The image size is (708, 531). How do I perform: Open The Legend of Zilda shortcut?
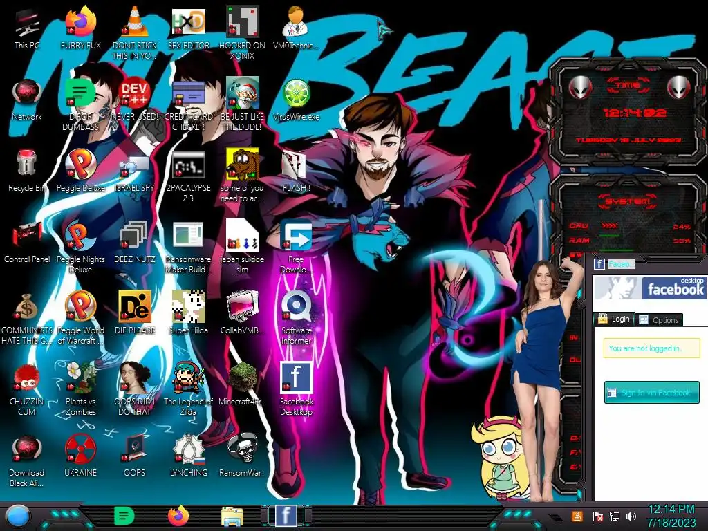pos(188,378)
